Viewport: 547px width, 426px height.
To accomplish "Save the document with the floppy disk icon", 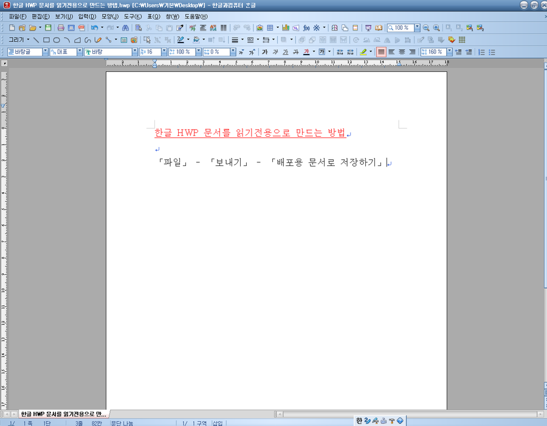I will pos(48,28).
